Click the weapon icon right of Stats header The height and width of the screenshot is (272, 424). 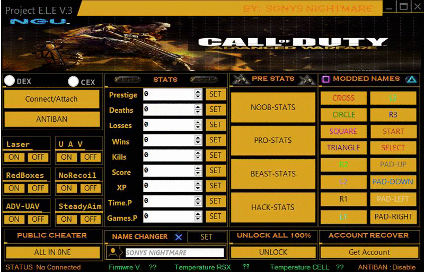click(204, 79)
